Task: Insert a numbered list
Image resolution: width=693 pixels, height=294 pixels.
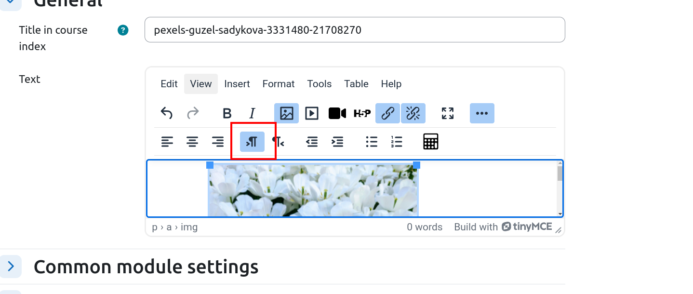Action: [397, 142]
